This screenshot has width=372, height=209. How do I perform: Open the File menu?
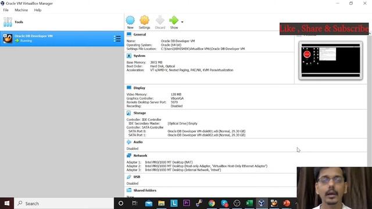(x=6, y=10)
